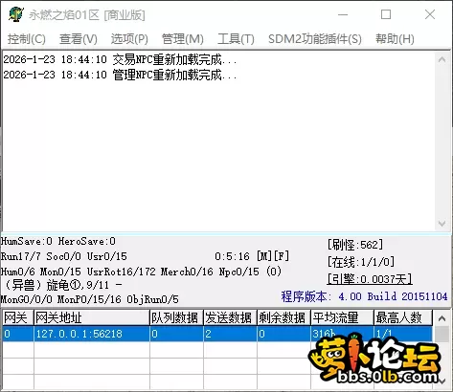Click gateway table scrollbar up arrow
Image resolution: width=453 pixels, height=392 pixels.
click(x=442, y=317)
